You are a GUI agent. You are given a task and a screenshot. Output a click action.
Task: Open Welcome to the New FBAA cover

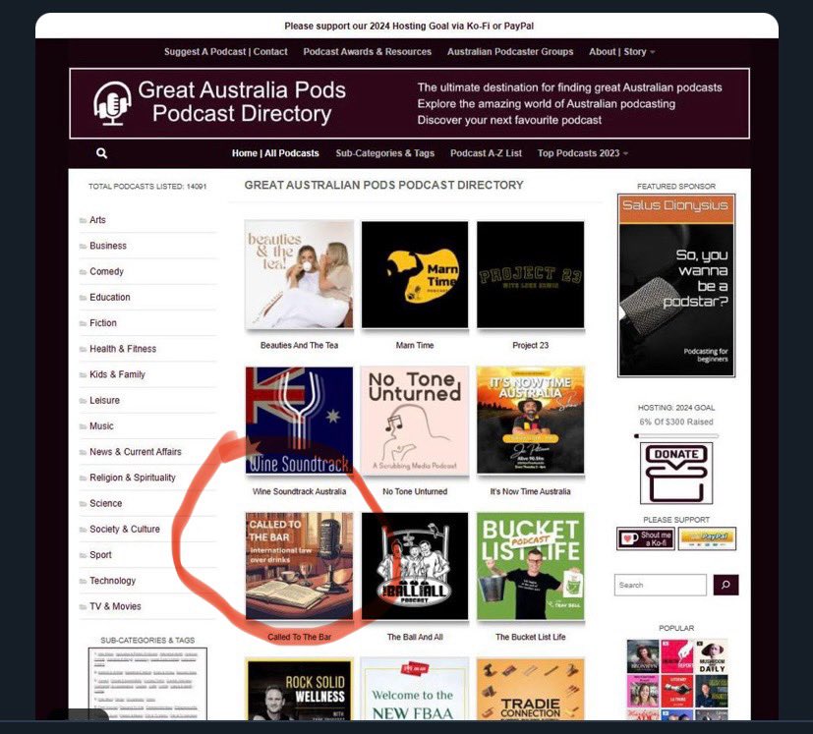click(x=415, y=689)
